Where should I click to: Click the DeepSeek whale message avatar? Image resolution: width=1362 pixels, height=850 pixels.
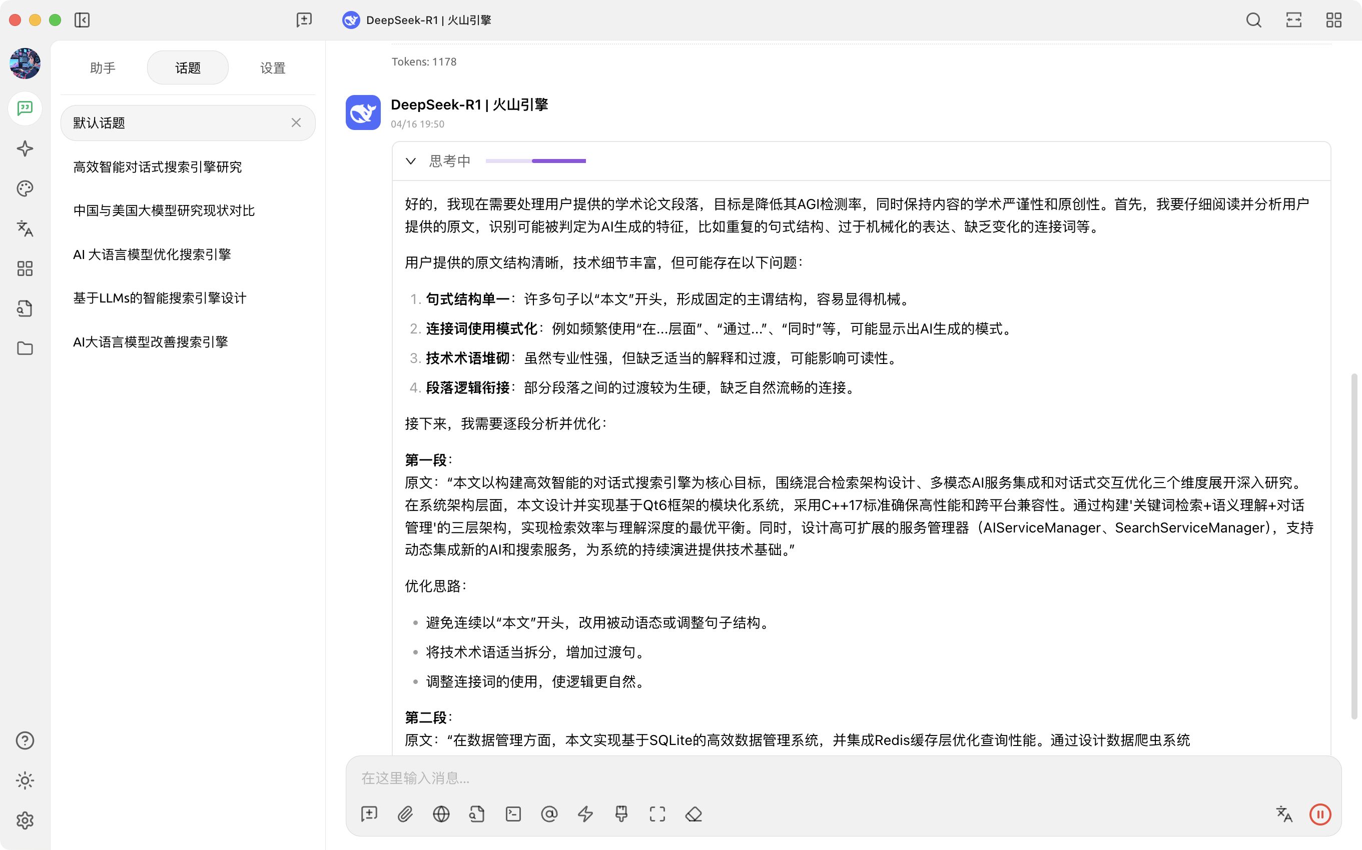pos(363,112)
